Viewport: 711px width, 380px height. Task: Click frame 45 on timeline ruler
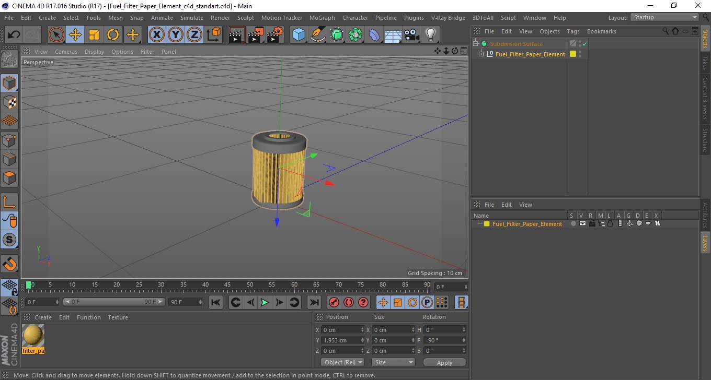tap(228, 285)
